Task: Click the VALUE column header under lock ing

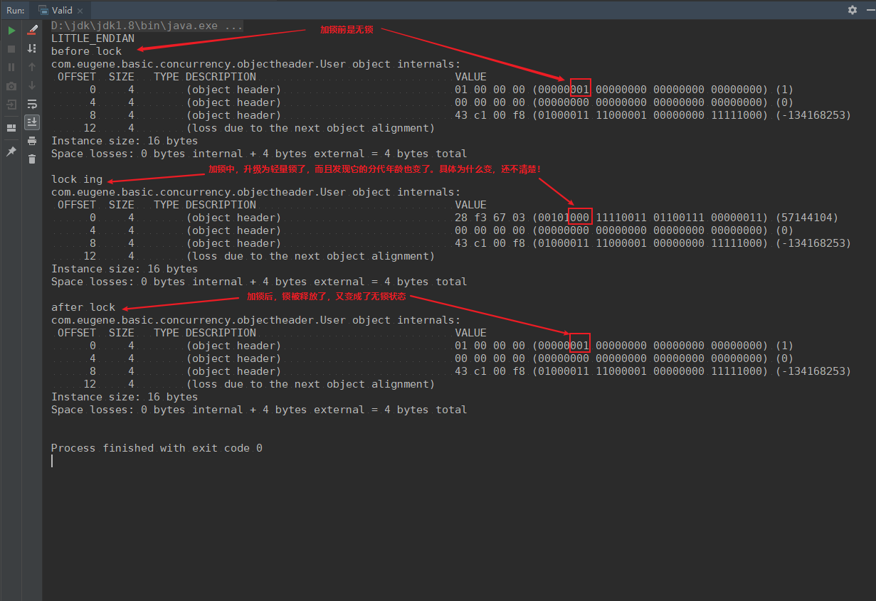Action: point(471,205)
